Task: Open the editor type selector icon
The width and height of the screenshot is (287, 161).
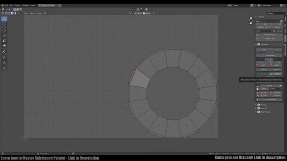Action: (3, 9)
